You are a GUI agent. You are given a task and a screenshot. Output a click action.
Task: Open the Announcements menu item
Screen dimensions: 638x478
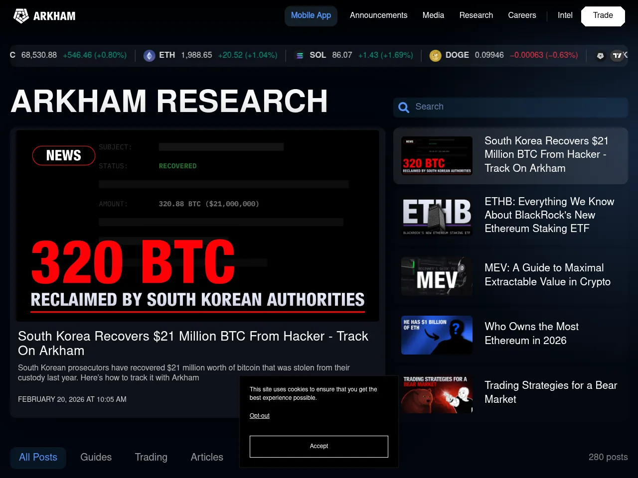(x=378, y=15)
